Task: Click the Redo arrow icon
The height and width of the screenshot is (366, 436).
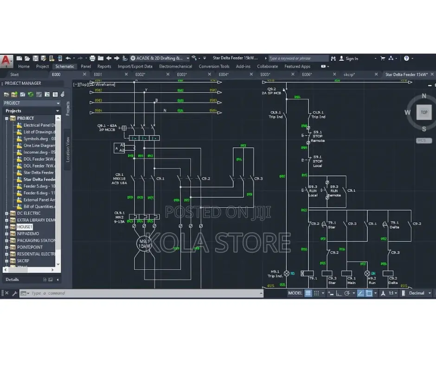Action: pyautogui.click(x=80, y=58)
